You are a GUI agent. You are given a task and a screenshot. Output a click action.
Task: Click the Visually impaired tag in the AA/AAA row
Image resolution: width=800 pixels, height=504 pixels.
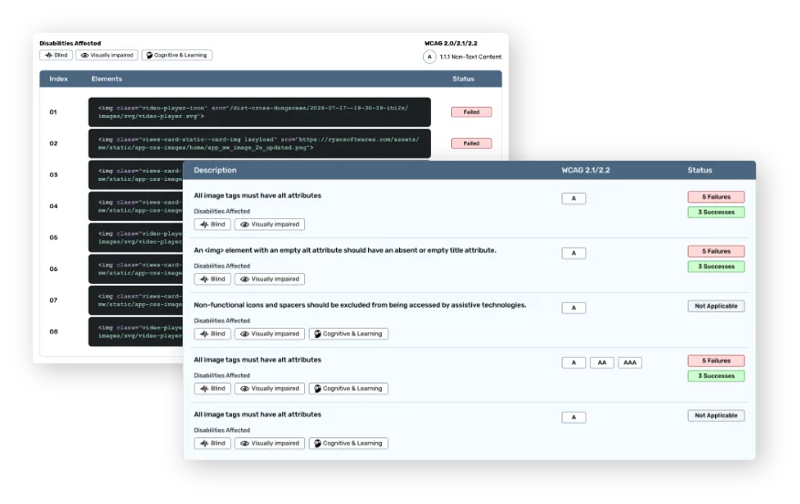(x=269, y=389)
